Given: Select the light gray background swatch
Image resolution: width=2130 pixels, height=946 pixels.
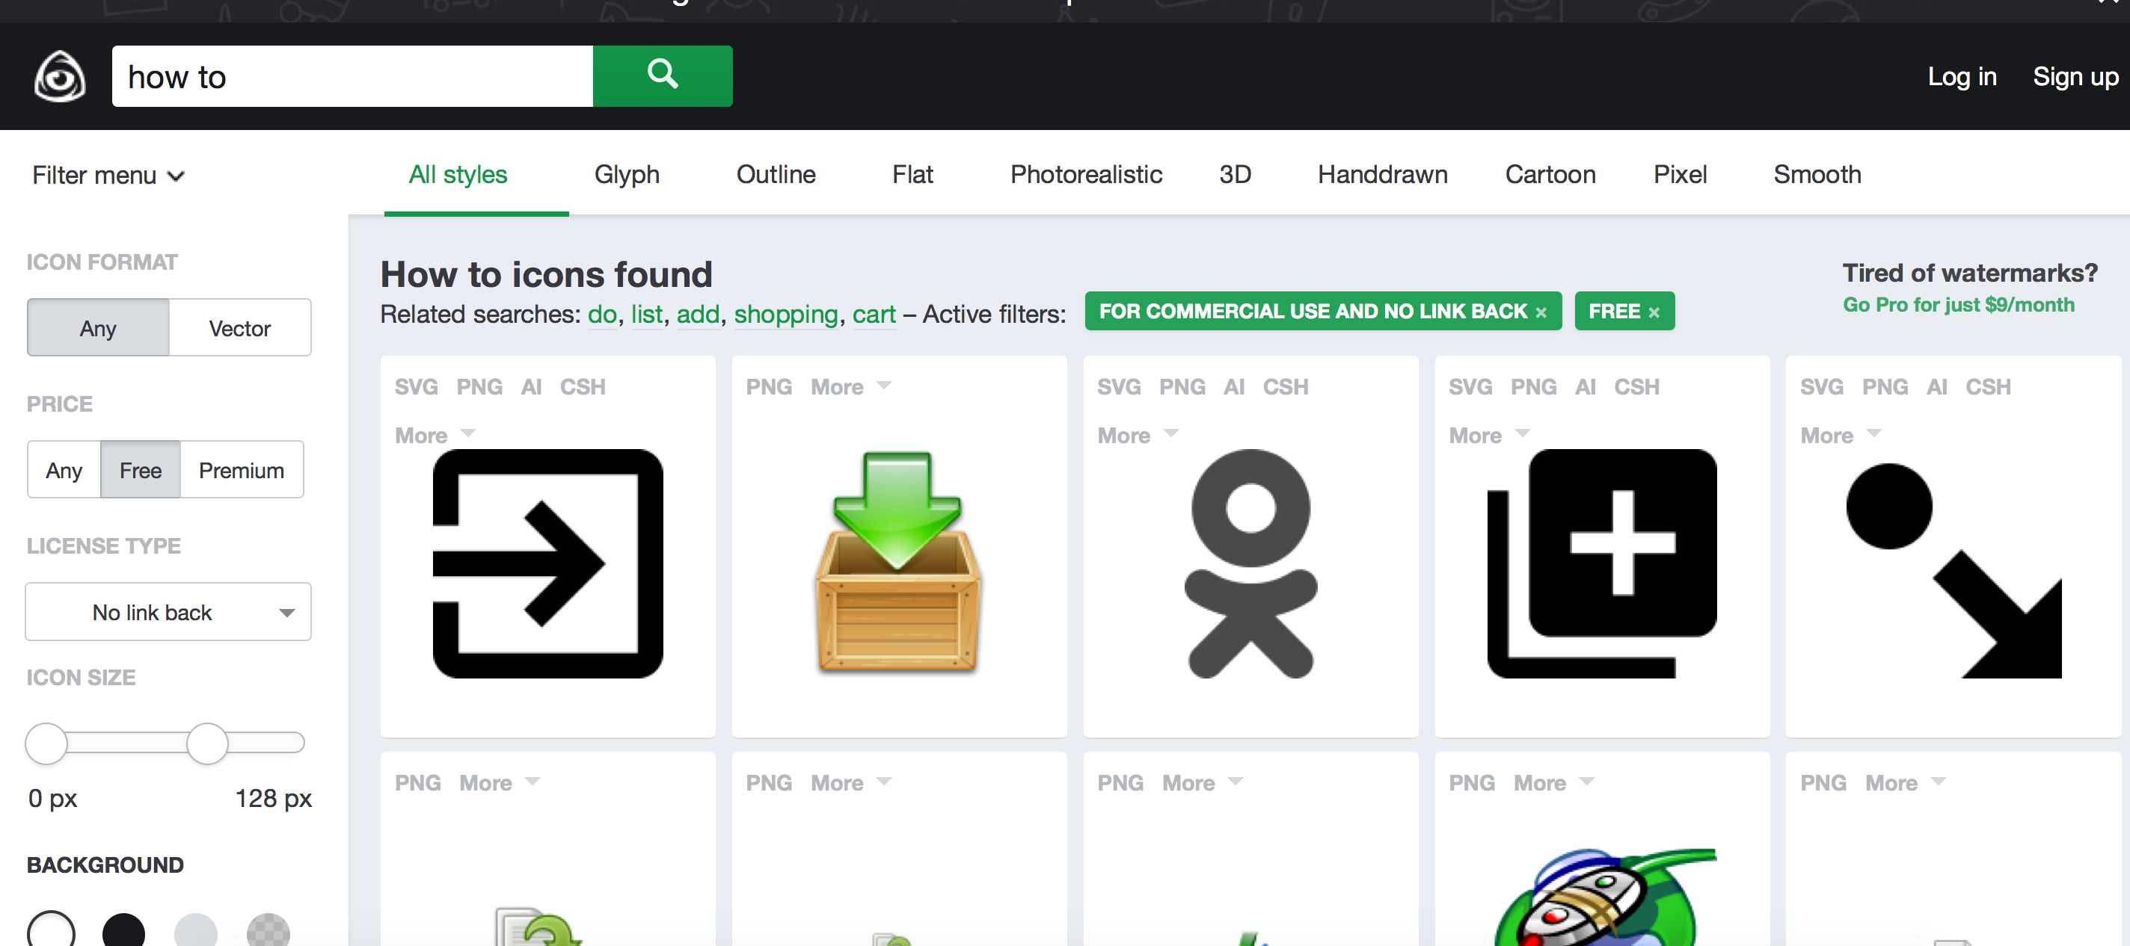Looking at the screenshot, I should tap(196, 930).
